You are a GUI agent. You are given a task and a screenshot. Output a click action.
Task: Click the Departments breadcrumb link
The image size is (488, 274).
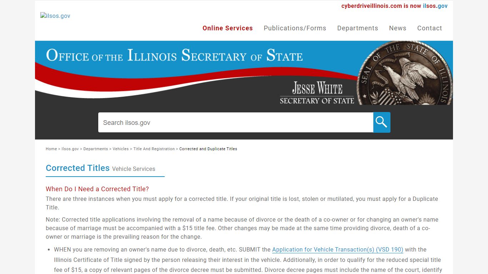coord(95,149)
